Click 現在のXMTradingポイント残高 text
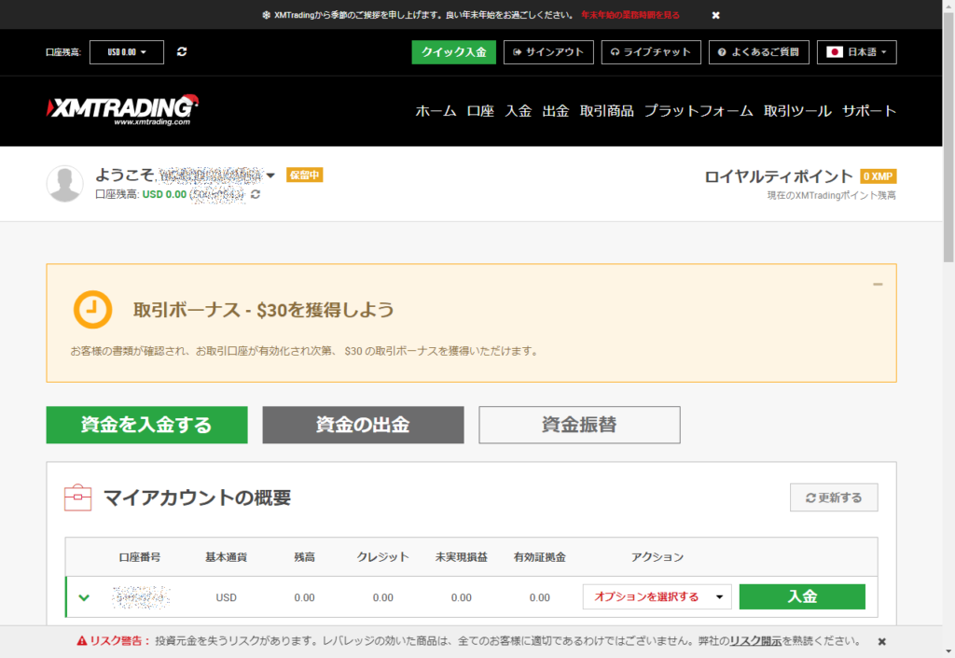This screenshot has width=955, height=658. point(831,196)
